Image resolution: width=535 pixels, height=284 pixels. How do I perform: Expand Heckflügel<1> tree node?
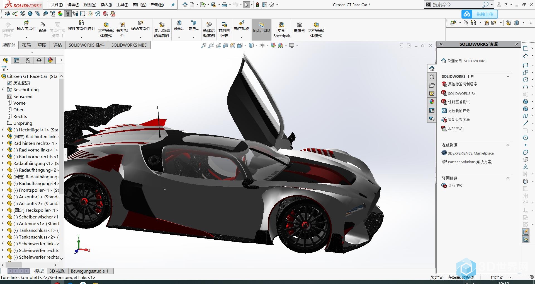point(3,130)
